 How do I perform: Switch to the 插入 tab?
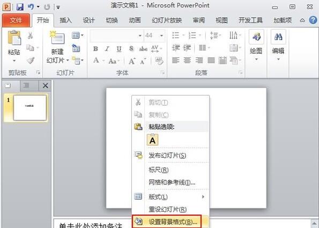pos(65,20)
